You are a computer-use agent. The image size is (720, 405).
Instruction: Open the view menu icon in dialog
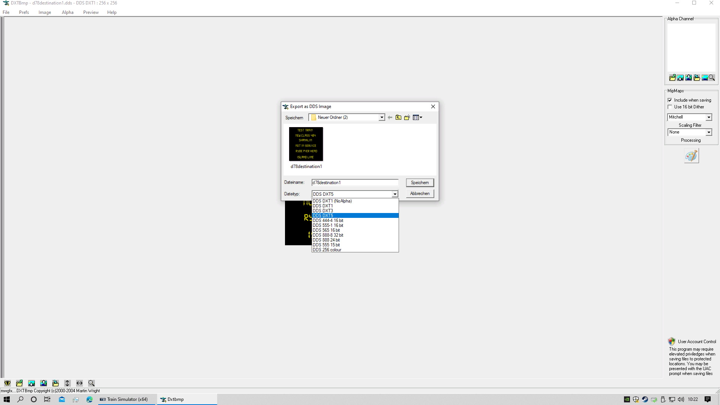pos(417,117)
